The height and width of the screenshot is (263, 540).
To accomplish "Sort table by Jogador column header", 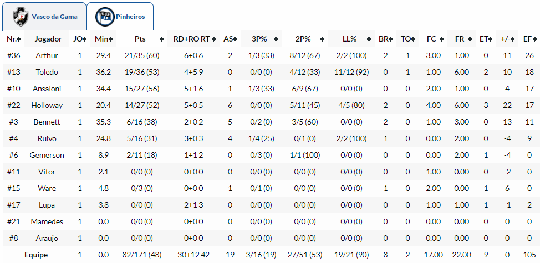I will click(48, 39).
